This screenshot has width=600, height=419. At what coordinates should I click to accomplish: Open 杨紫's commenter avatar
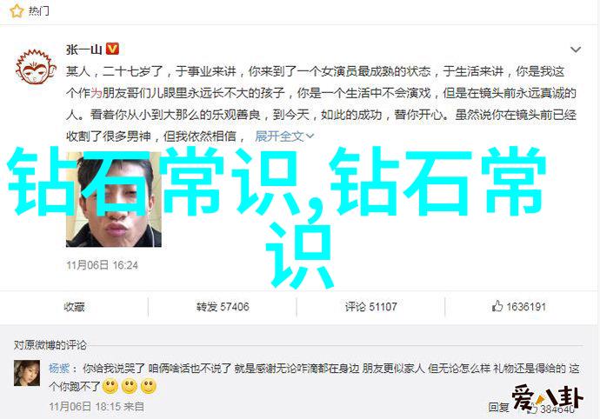(x=27, y=373)
